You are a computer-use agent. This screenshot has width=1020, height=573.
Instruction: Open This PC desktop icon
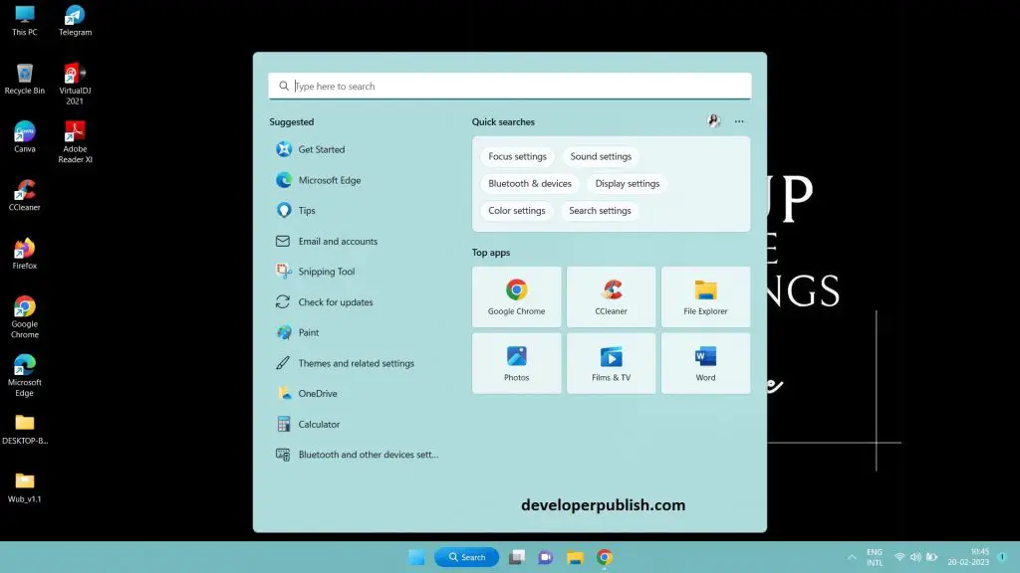25,20
